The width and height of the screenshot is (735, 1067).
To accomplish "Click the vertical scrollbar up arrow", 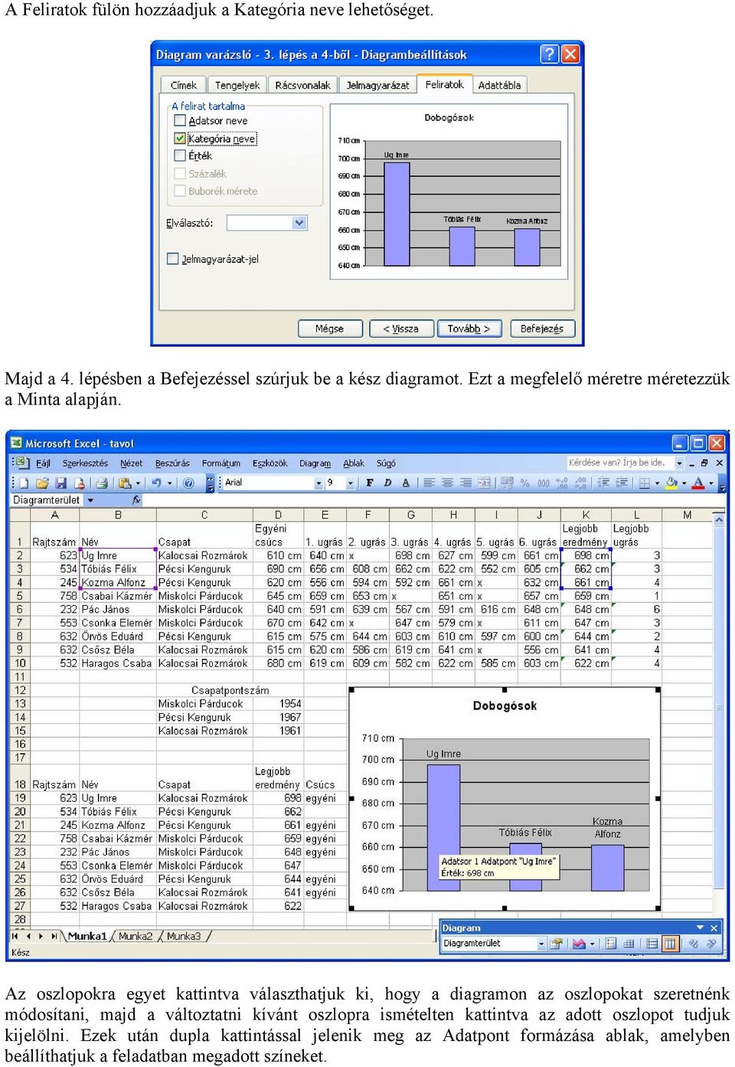I will (719, 519).
